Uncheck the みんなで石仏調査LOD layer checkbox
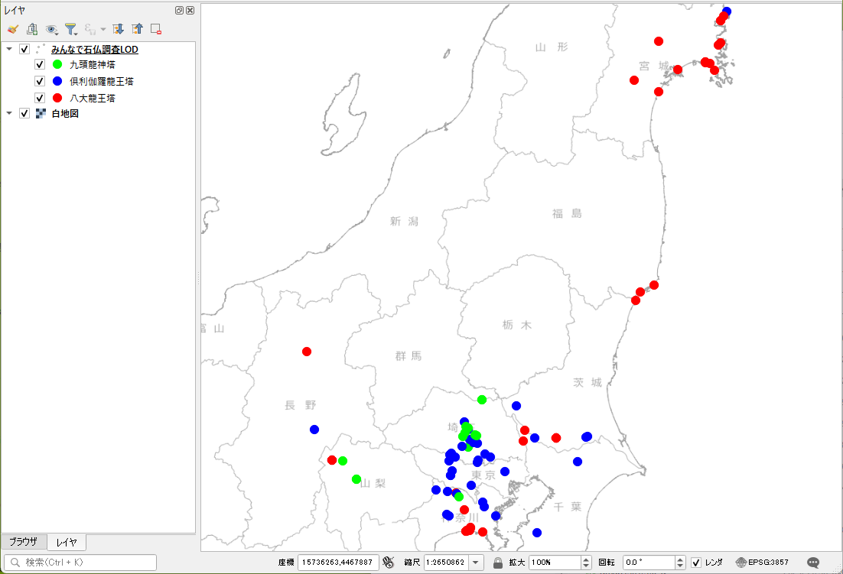The height and width of the screenshot is (574, 843). pyautogui.click(x=24, y=50)
